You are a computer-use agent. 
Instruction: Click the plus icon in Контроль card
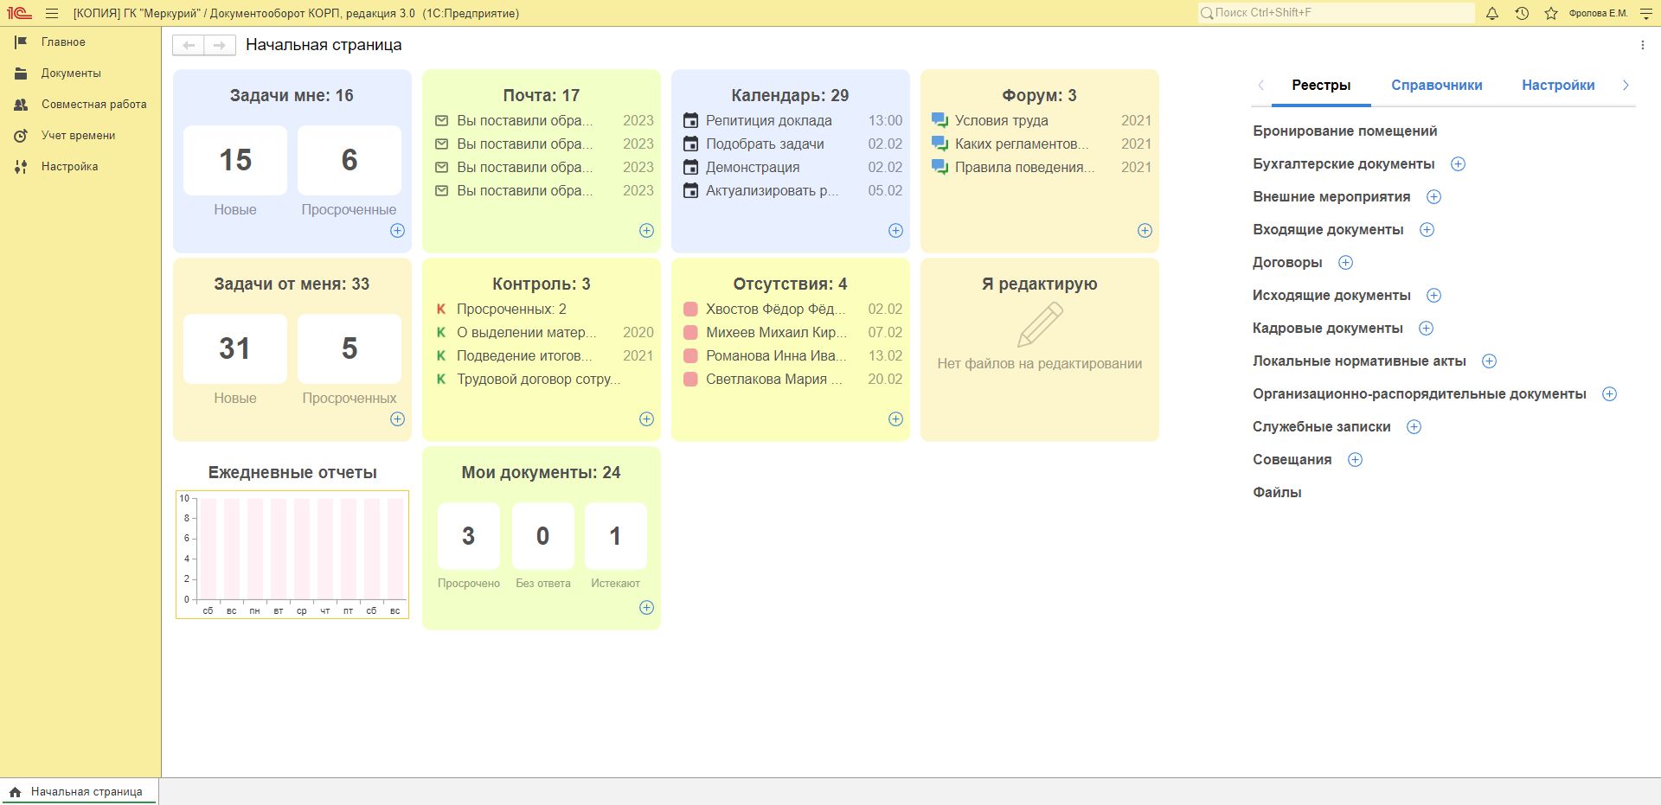[x=646, y=419]
